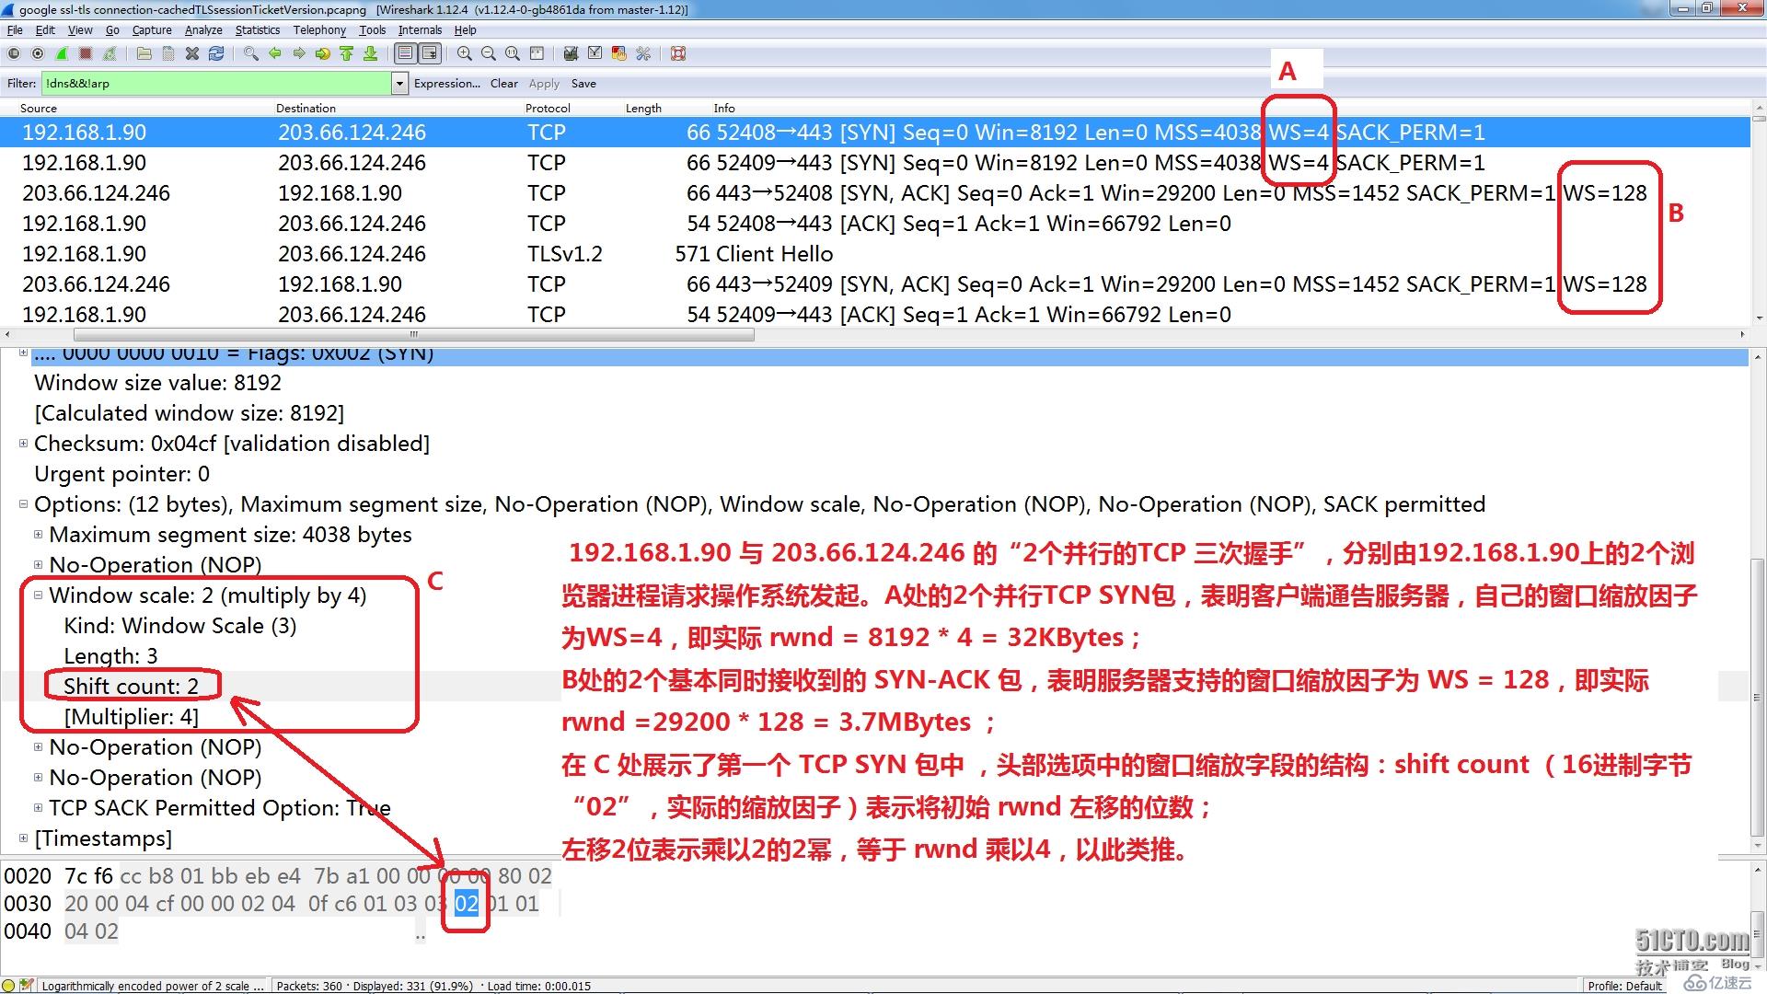The height and width of the screenshot is (994, 1767).
Task: Edit capture filters icon
Action: pos(571,53)
